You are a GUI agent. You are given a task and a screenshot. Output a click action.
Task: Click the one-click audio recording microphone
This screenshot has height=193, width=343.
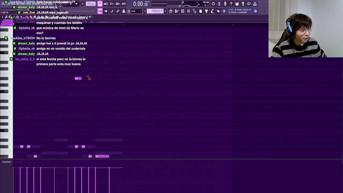(x=225, y=4)
